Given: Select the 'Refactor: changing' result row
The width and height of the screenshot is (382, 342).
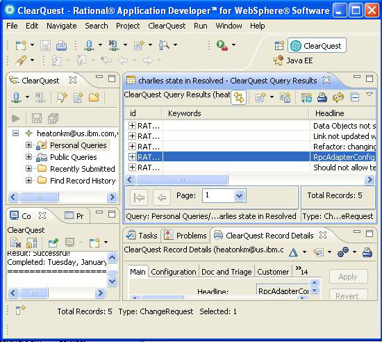Looking at the screenshot, I should point(250,147).
